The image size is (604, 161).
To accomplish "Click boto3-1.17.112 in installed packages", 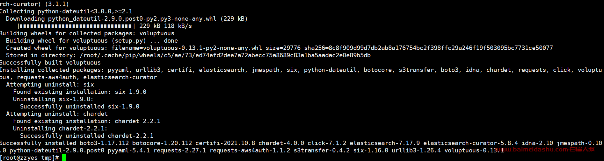I will point(104,143).
